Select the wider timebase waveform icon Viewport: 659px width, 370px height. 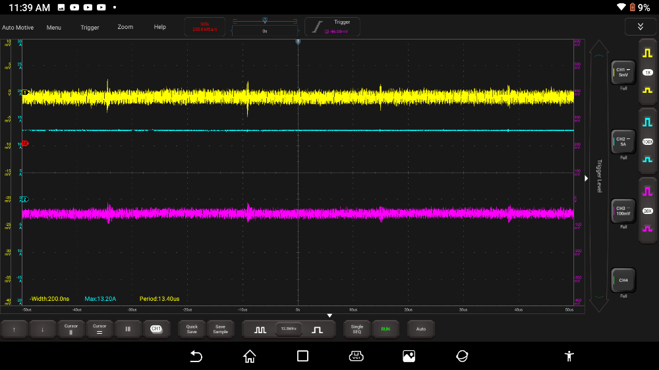pos(260,329)
